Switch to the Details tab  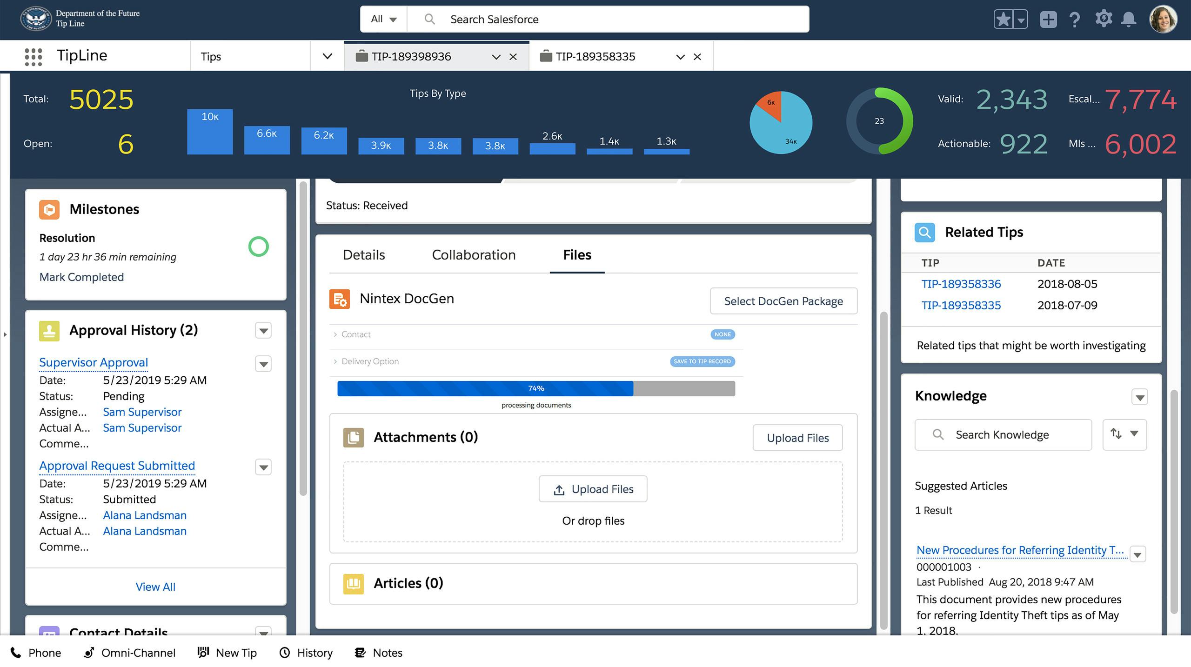point(364,254)
